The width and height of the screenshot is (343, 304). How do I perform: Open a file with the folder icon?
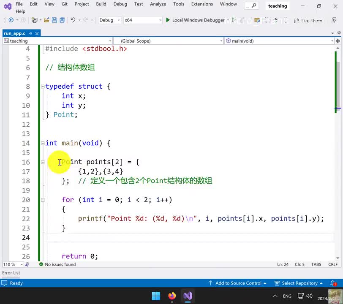pyautogui.click(x=46, y=20)
